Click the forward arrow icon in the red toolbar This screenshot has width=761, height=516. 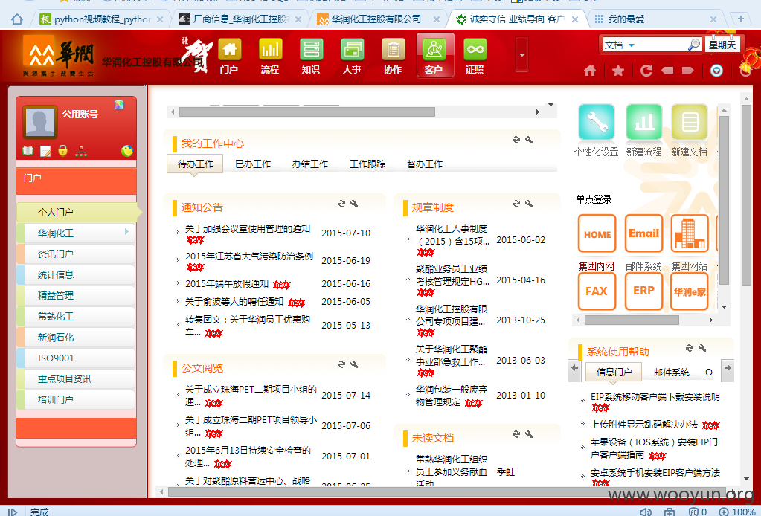tap(687, 71)
